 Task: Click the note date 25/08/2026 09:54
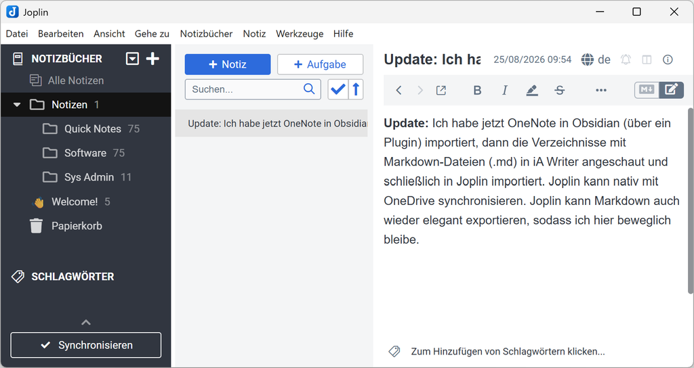coord(533,60)
